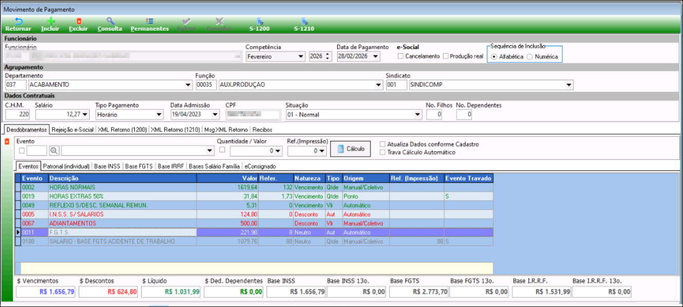Click the Retornar toolbar icon
The image size is (683, 307).
(x=19, y=22)
